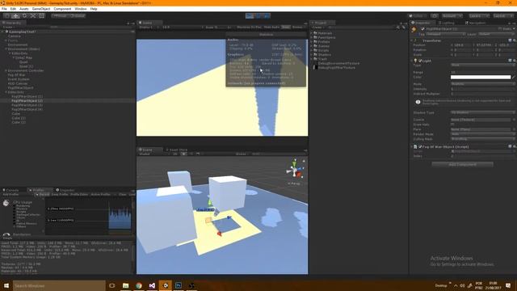Open Fog Of War Object script gear

click(515, 146)
